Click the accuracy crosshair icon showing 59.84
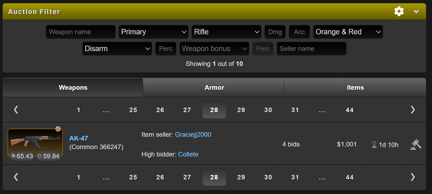The height and width of the screenshot is (194, 432). 39,156
